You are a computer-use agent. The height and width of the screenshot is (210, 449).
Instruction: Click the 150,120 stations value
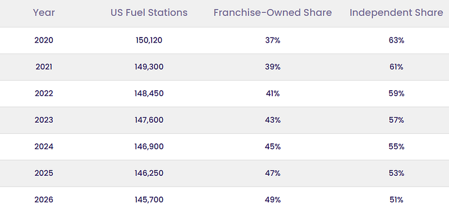[149, 40]
